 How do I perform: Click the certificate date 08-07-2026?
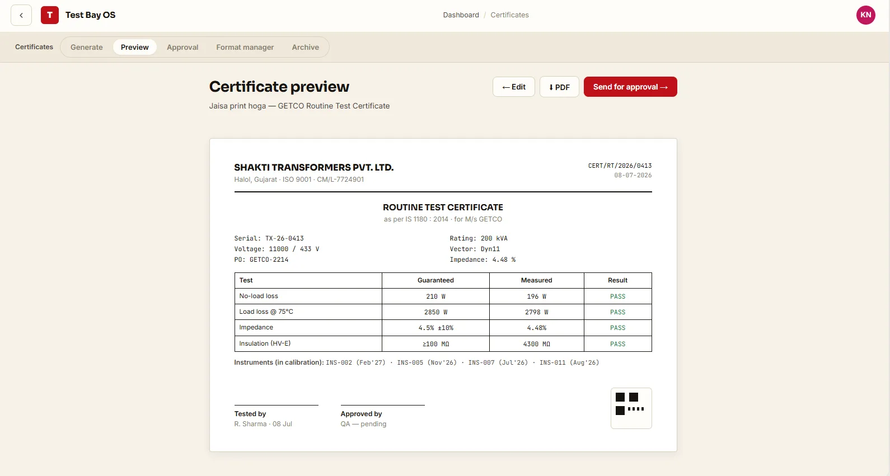(633, 175)
